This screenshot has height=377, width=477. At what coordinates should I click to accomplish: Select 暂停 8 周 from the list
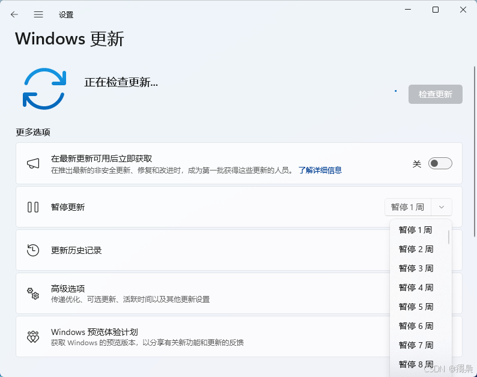pos(416,364)
